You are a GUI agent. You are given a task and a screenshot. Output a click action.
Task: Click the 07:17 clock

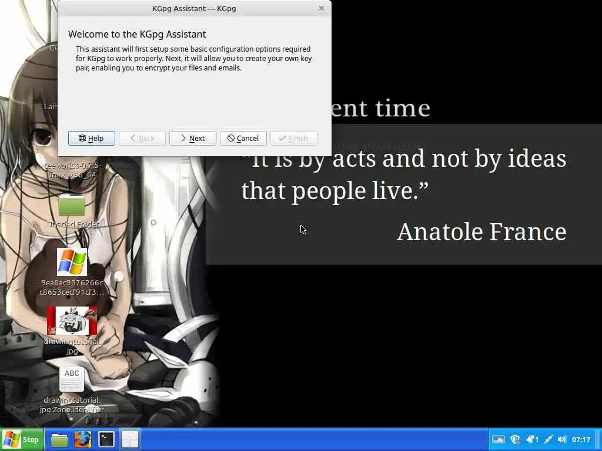coord(580,439)
